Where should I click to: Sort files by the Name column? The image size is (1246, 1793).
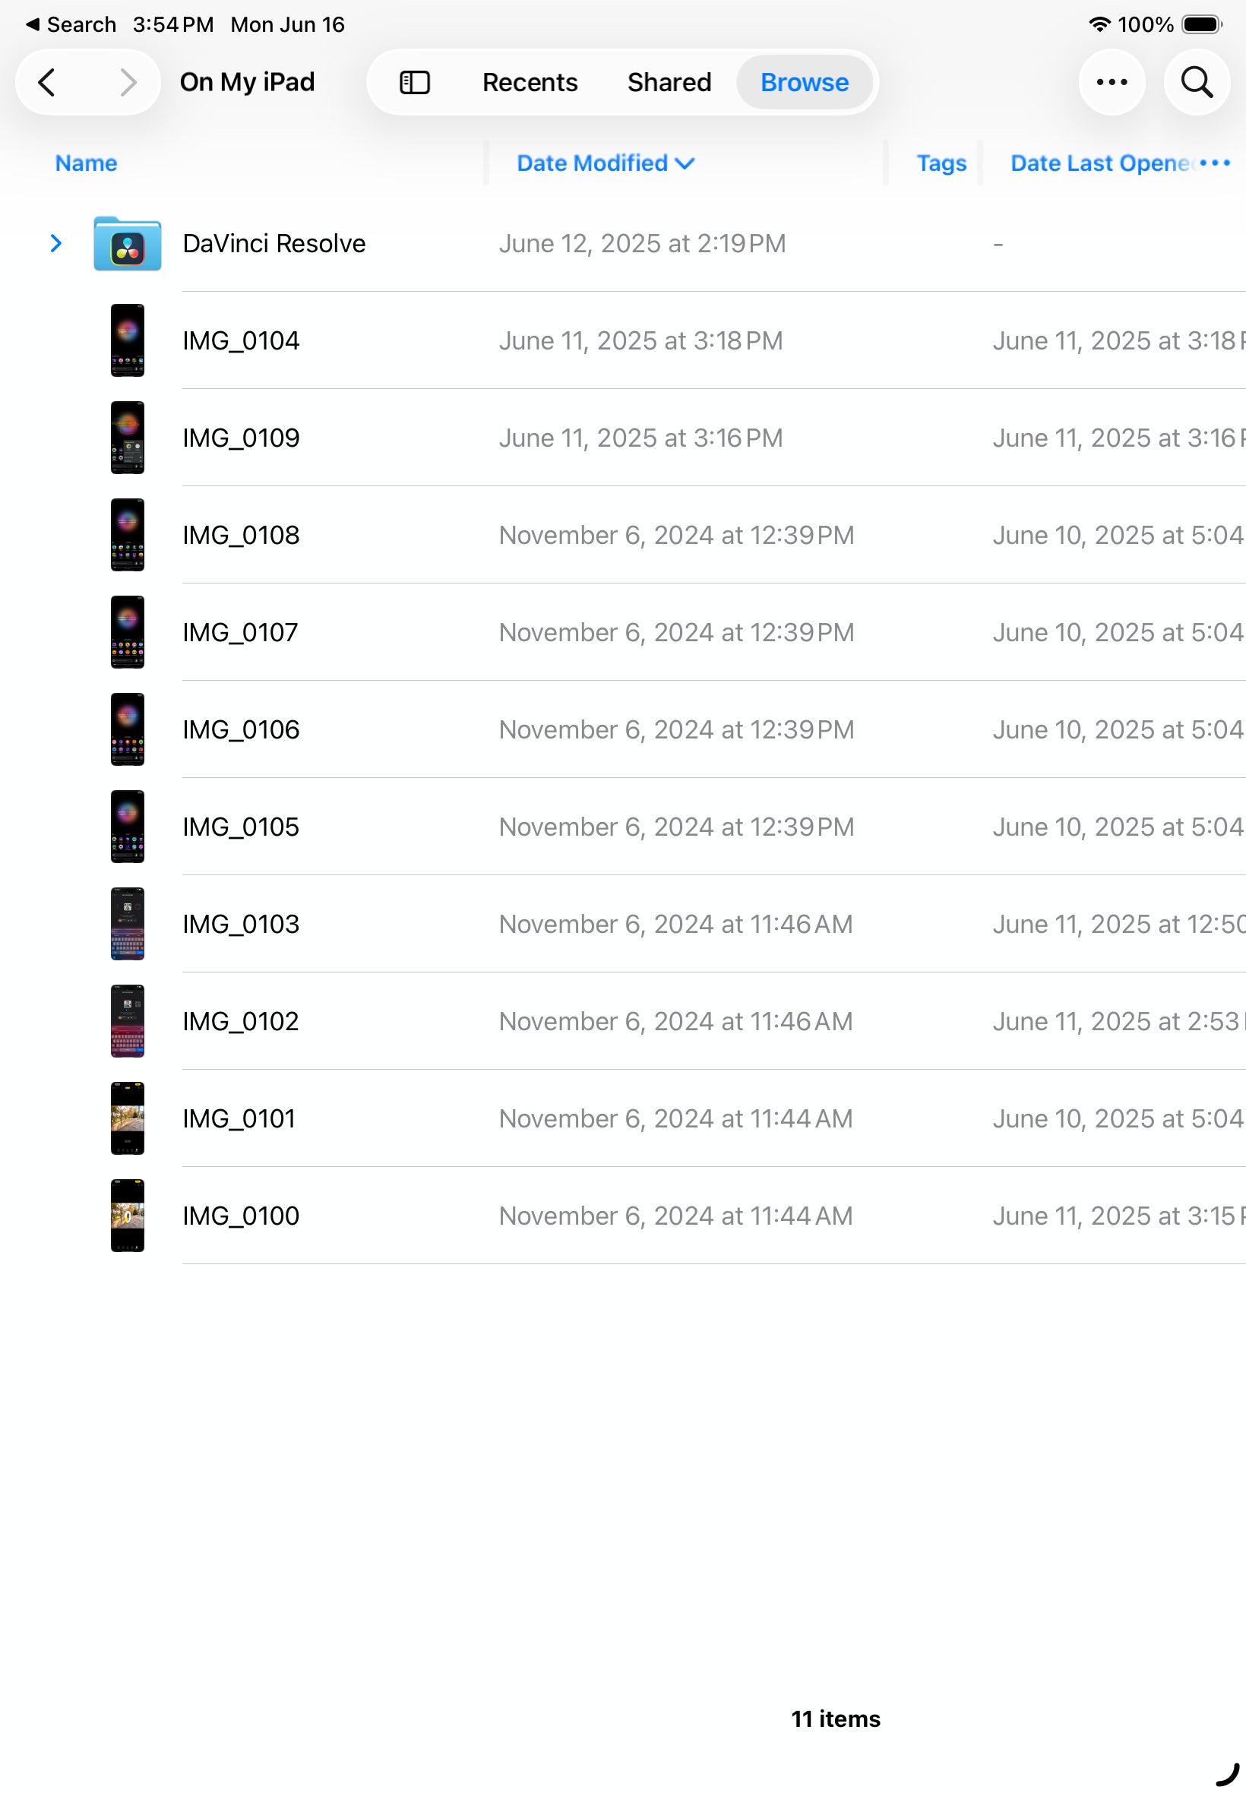86,163
